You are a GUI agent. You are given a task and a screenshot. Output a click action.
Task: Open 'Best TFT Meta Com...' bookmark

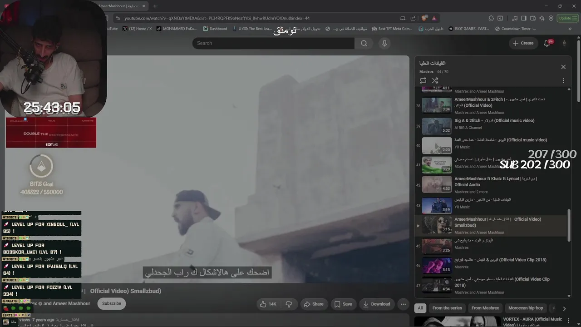(x=392, y=29)
